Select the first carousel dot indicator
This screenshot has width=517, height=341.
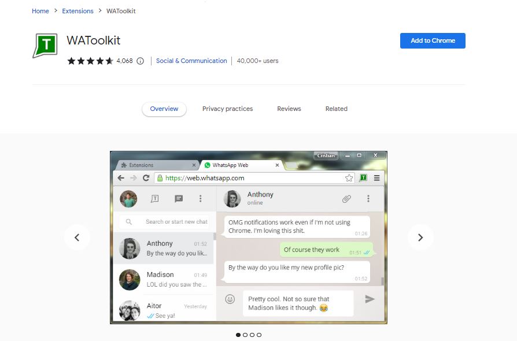pyautogui.click(x=238, y=335)
